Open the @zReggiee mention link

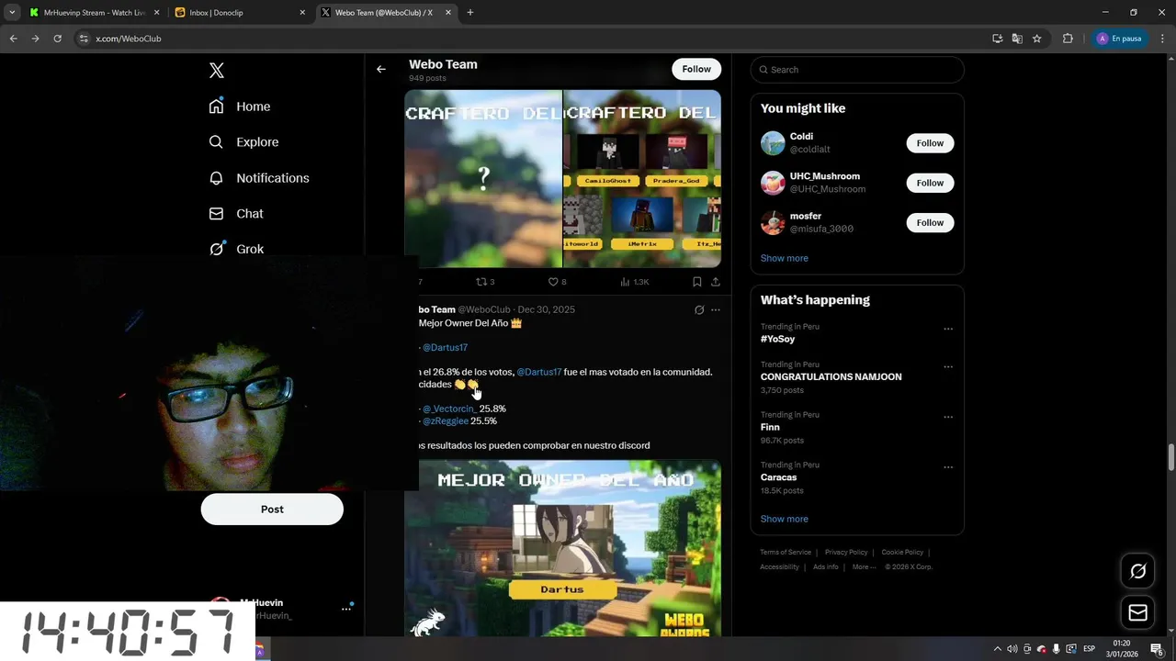pyautogui.click(x=446, y=420)
